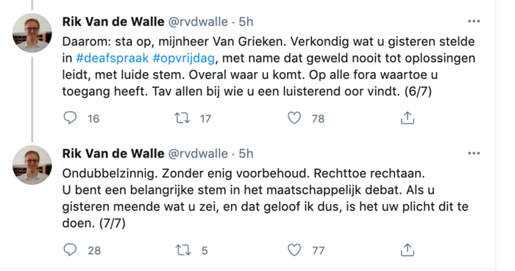
Task: Reply to the (6/7) tweet
Action: click(x=70, y=118)
